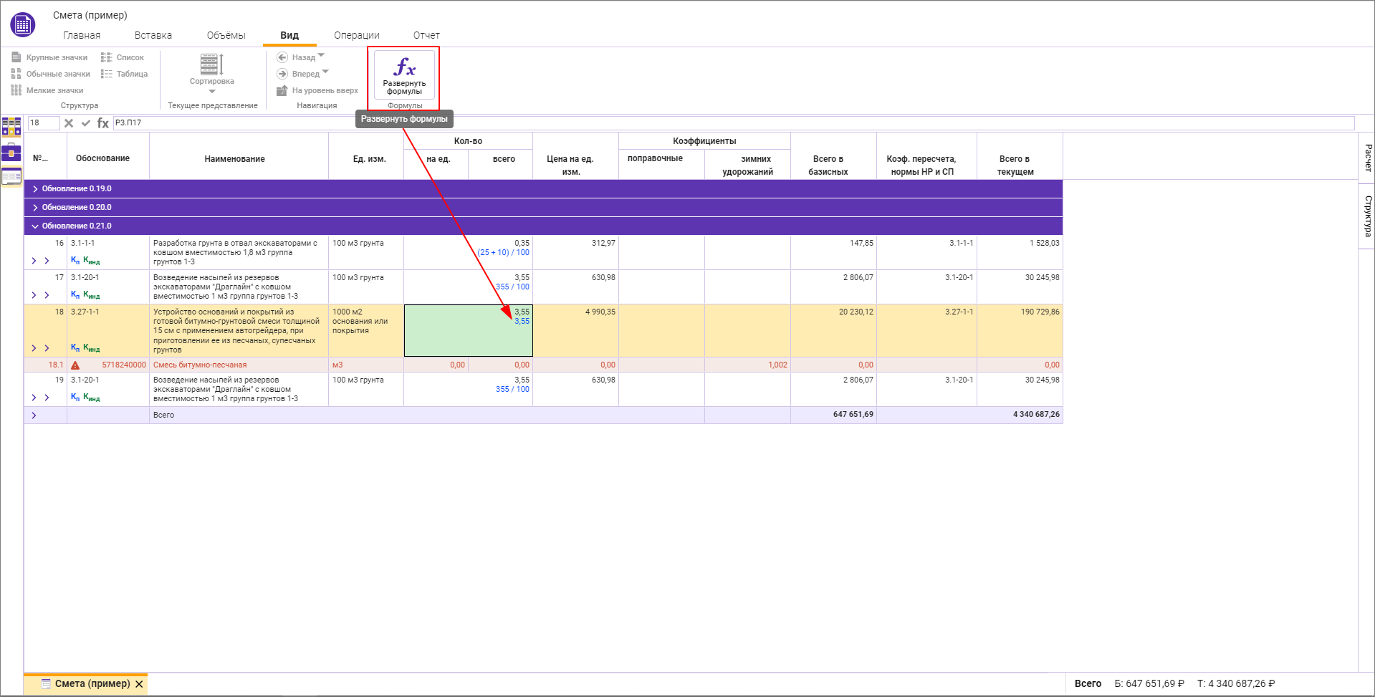Click the row number field showing 18
1375x697 pixels.
pyautogui.click(x=43, y=123)
